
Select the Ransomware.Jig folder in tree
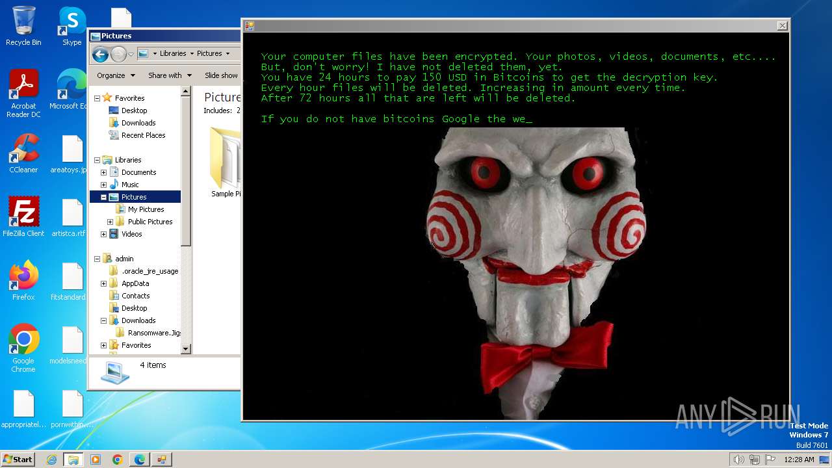tap(154, 333)
